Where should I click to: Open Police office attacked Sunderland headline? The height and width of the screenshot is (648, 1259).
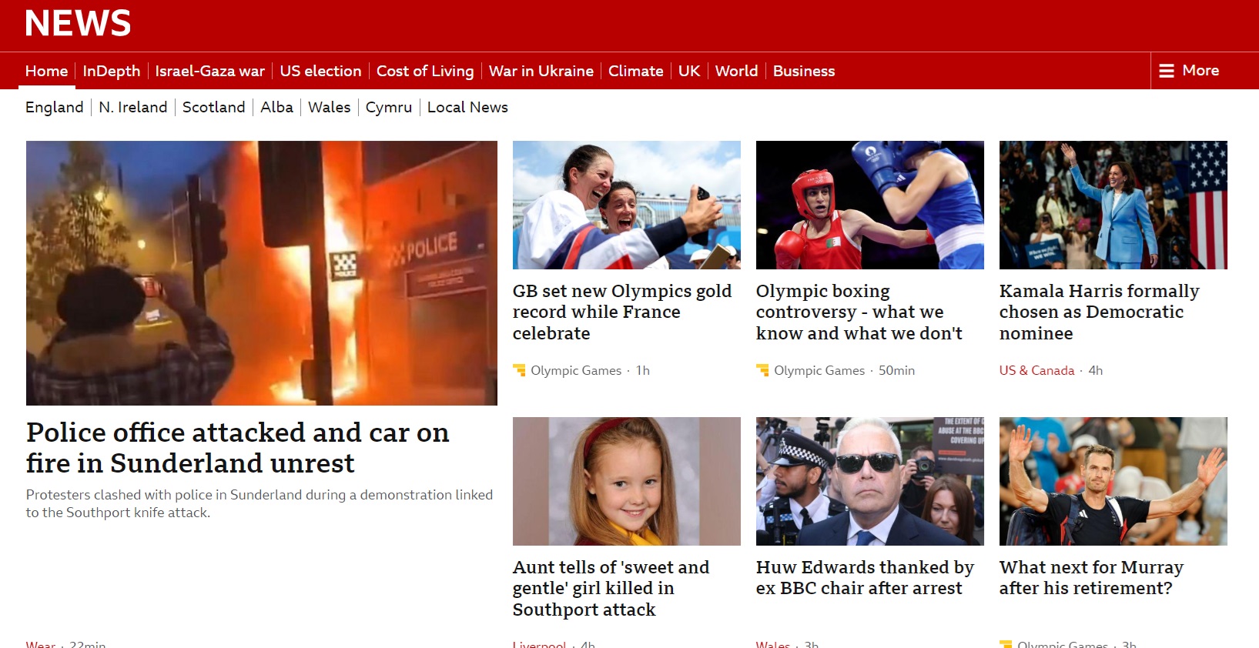point(237,448)
